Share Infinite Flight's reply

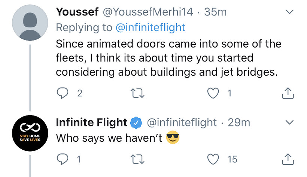(286, 159)
